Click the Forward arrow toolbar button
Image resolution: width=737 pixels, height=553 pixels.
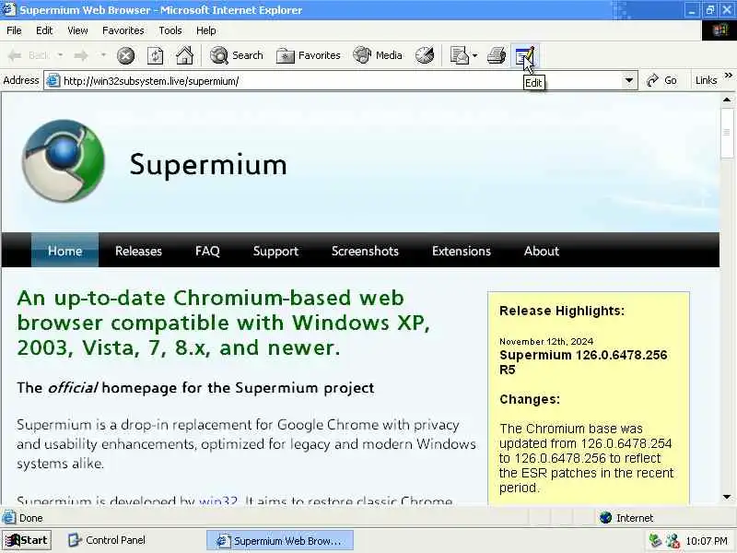point(81,55)
